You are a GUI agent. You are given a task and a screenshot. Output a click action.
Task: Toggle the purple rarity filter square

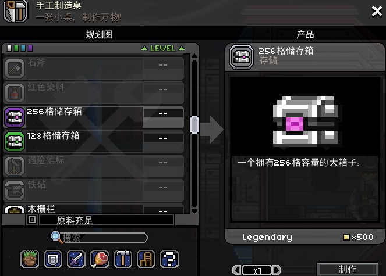[30, 48]
